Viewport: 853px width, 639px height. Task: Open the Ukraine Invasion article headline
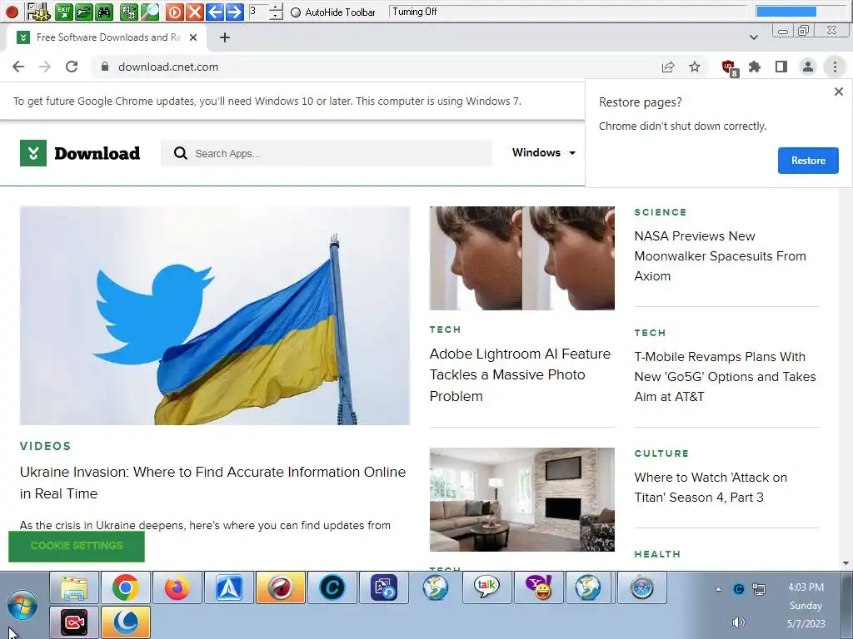click(x=212, y=483)
